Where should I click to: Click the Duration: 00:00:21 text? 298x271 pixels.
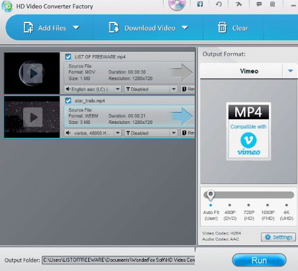[127, 116]
